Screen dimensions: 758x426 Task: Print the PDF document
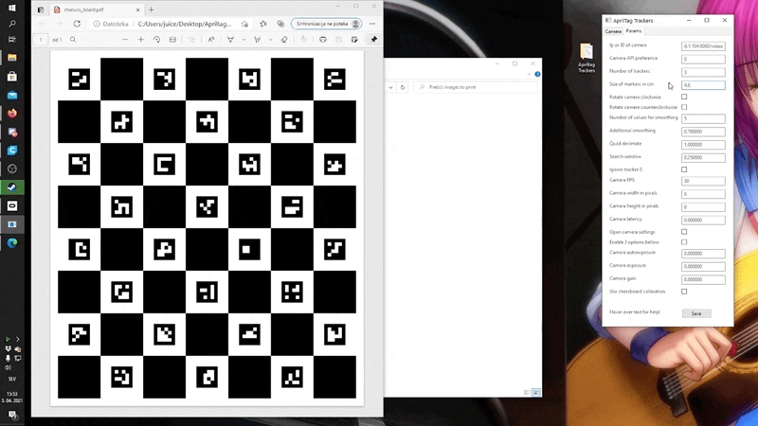point(323,40)
